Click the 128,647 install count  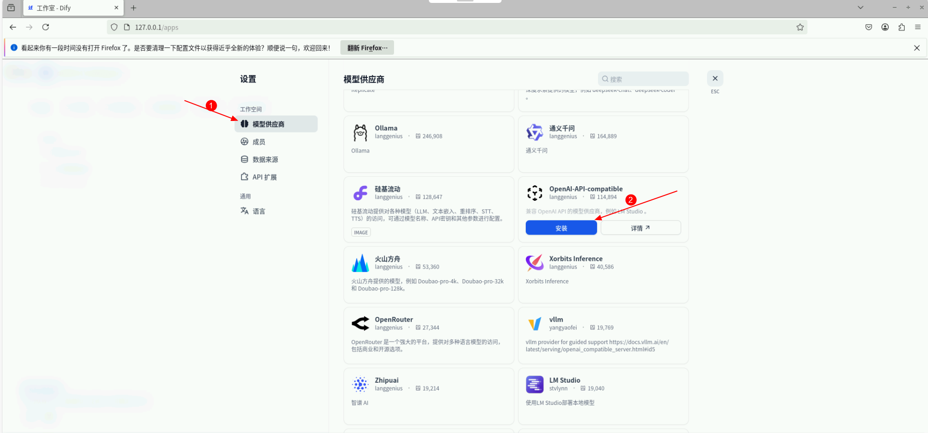[x=432, y=197]
